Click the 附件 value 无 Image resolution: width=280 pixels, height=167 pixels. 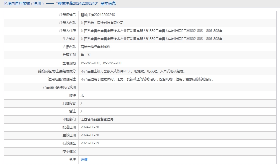pos(83,95)
